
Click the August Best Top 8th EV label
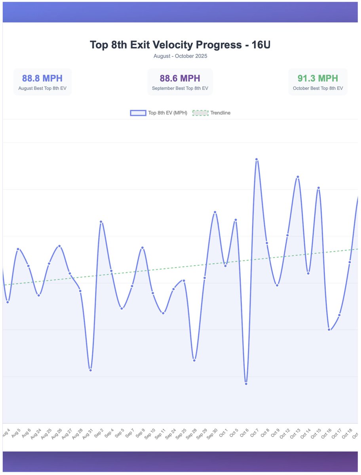click(42, 88)
